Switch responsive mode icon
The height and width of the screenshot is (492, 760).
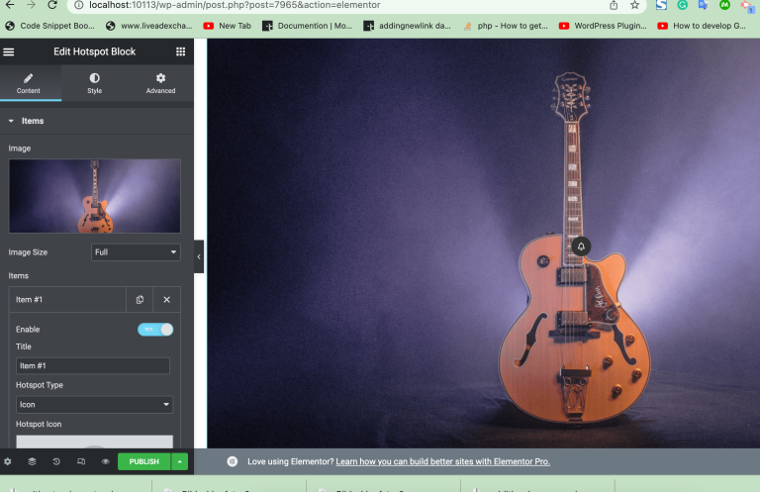81,461
